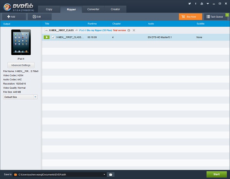The width and height of the screenshot is (230, 179).
Task: Collapse the X-MEN__FIRST_CLASS source entry
Action: pyautogui.click(x=46, y=30)
